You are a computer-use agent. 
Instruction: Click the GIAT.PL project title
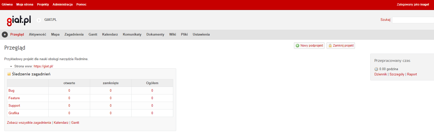(x=50, y=20)
